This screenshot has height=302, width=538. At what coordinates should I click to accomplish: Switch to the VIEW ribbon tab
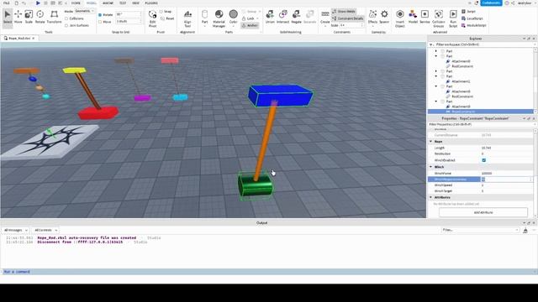(x=135, y=3)
